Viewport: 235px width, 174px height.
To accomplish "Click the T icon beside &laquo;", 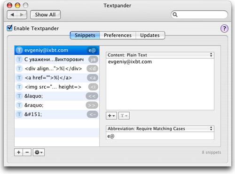I will (x=19, y=96).
